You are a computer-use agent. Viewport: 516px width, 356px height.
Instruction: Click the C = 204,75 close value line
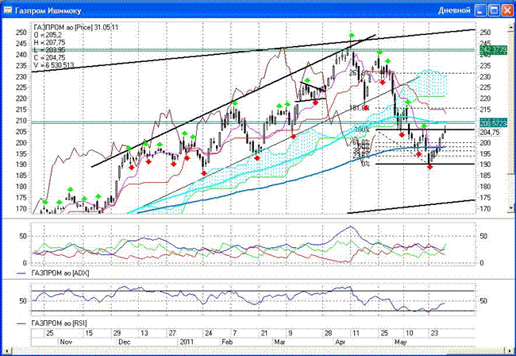(x=49, y=58)
